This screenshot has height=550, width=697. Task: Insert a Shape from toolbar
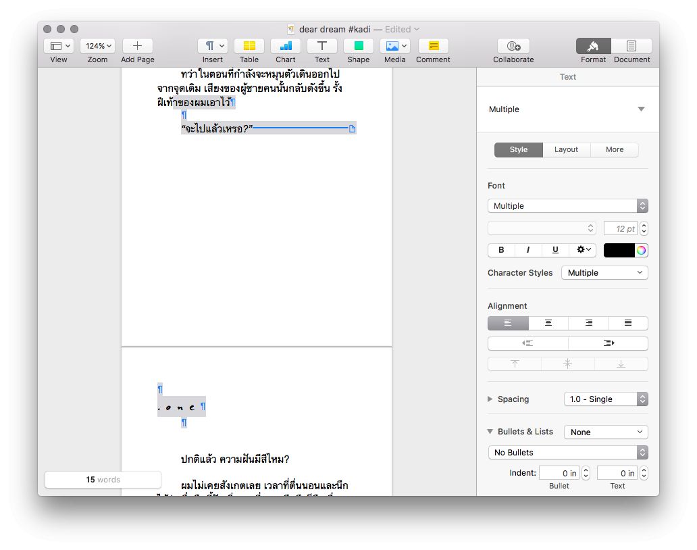point(358,46)
